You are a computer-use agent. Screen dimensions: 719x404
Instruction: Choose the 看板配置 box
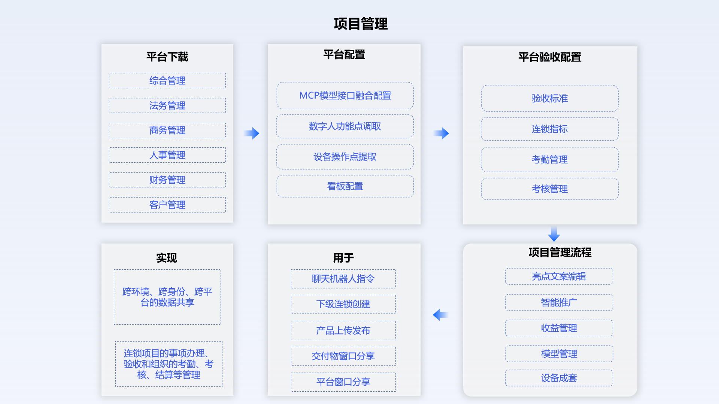[345, 186]
